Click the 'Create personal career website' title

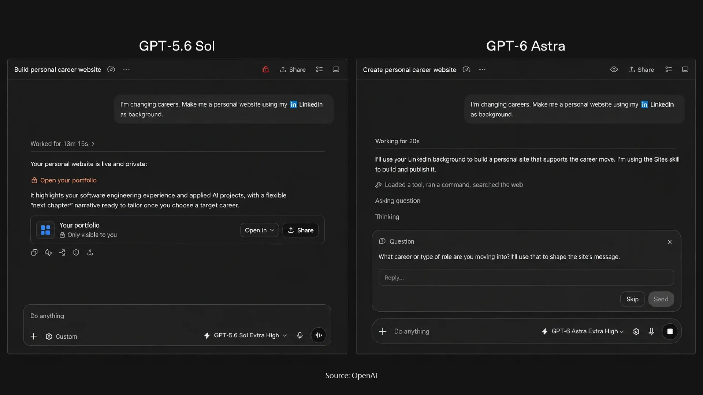pos(410,69)
